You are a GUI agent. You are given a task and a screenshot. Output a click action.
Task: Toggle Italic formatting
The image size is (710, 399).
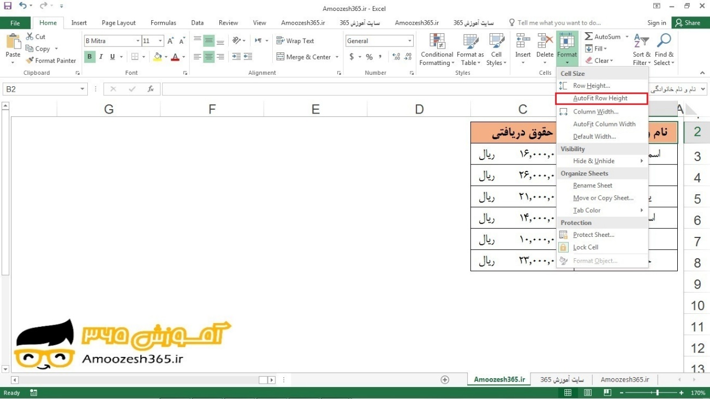point(101,57)
